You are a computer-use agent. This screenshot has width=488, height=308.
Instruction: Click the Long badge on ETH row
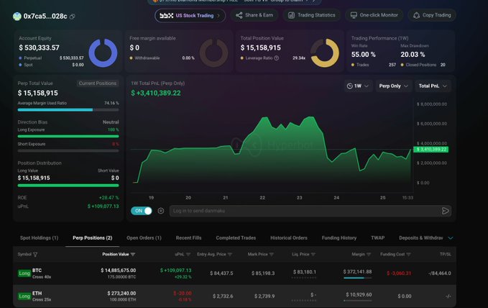coord(24,296)
